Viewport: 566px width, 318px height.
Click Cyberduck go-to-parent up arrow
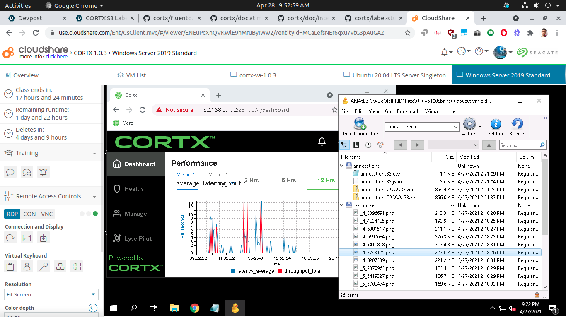point(489,145)
